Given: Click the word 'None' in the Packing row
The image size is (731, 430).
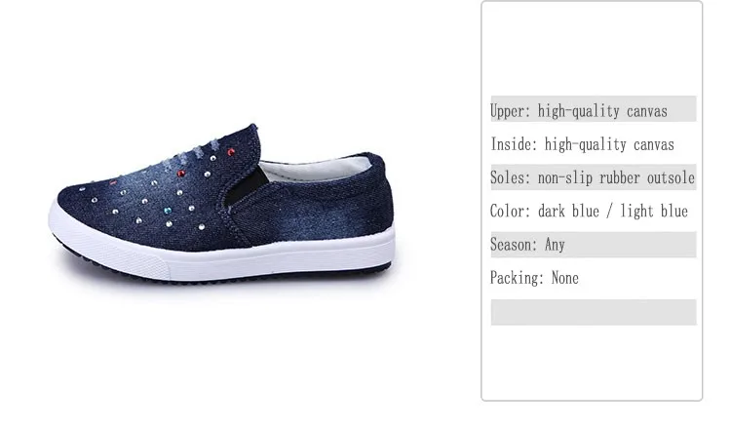Looking at the screenshot, I should [565, 278].
